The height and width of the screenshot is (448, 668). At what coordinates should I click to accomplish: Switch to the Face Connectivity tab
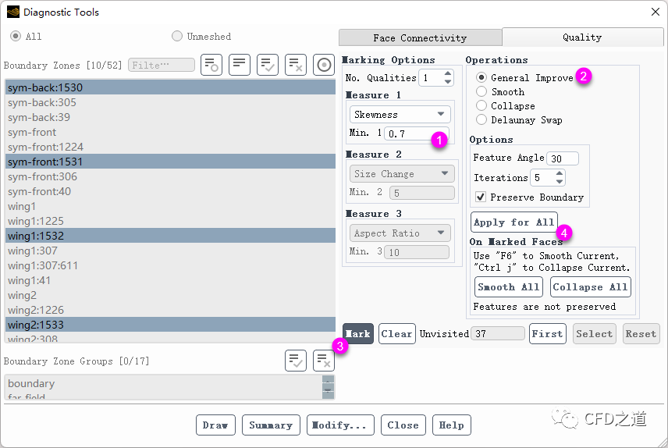(420, 37)
